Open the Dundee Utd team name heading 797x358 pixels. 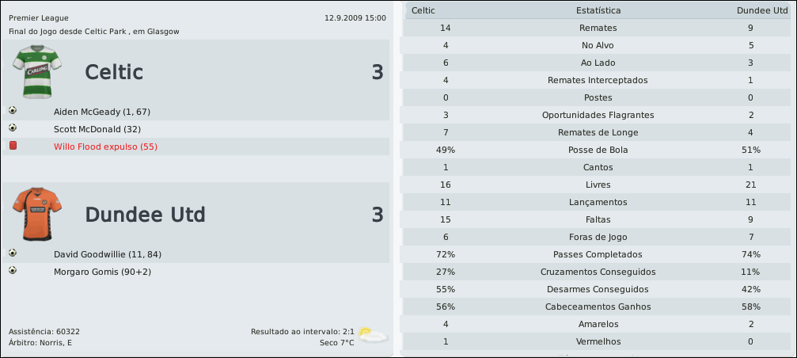pos(145,215)
